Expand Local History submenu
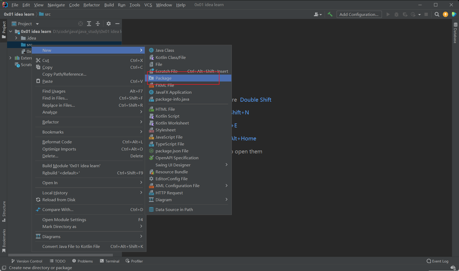The image size is (459, 271). pyautogui.click(x=89, y=193)
